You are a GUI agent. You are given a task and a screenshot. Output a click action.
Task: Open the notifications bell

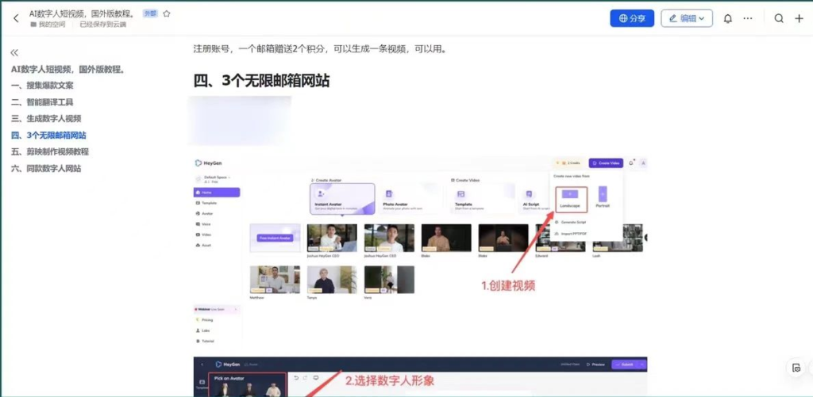[x=728, y=19]
